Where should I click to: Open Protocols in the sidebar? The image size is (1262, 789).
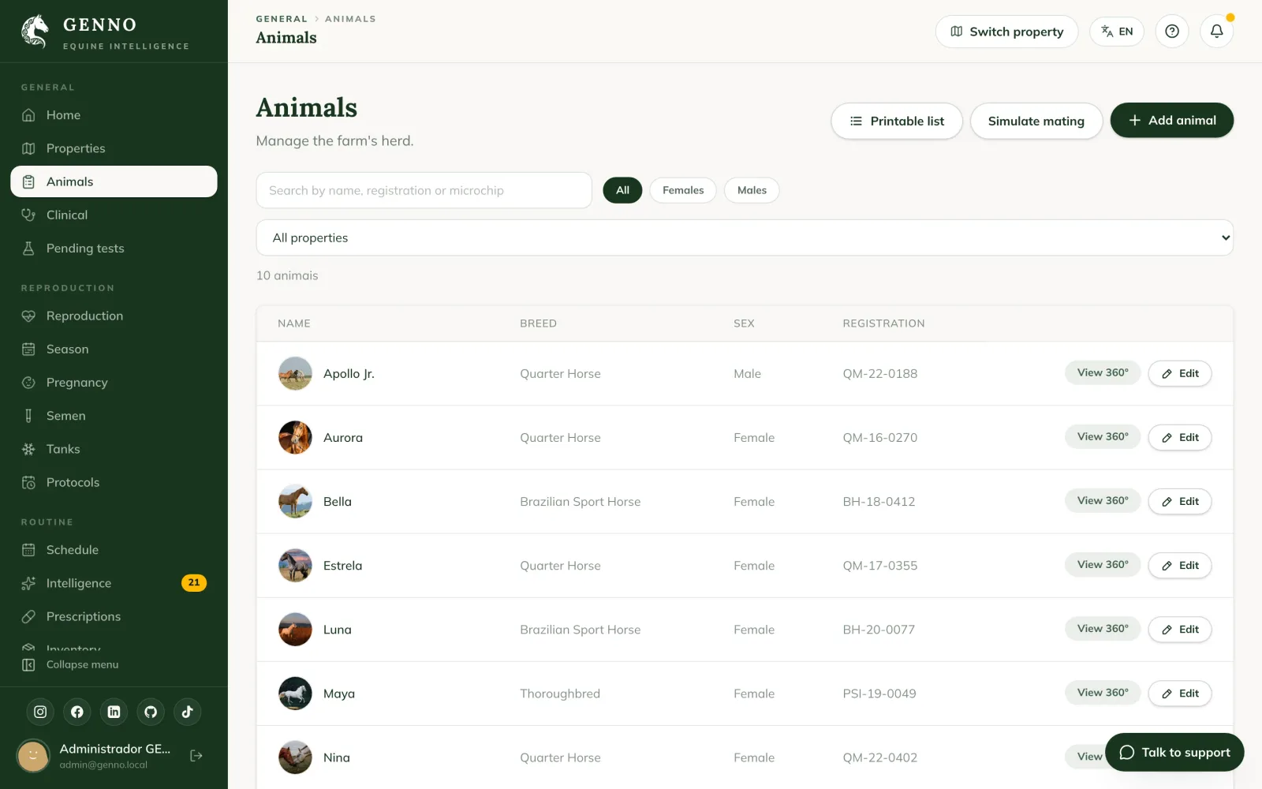114,482
